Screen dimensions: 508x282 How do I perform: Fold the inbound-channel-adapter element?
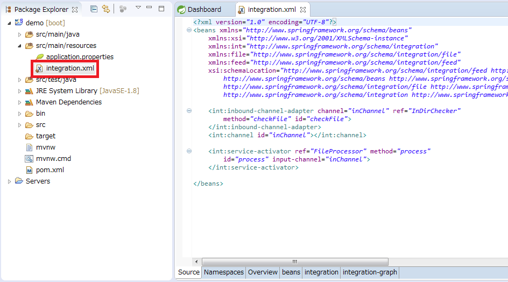coord(189,111)
